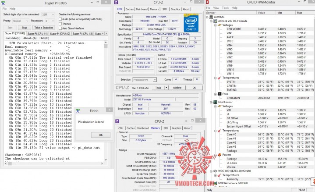Click the CPU-Z purple Z icon in Memory window
This screenshot has height=192, width=315.
tap(117, 121)
